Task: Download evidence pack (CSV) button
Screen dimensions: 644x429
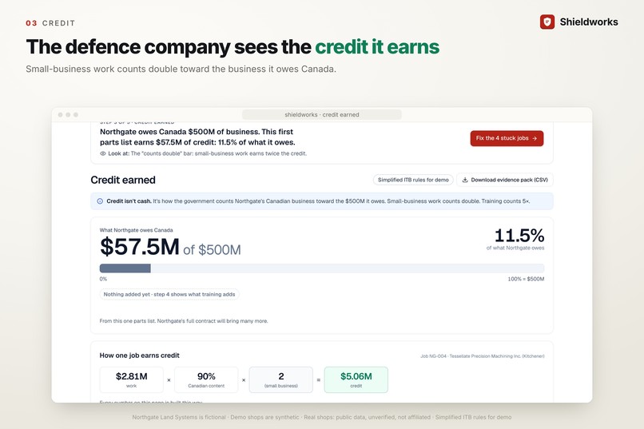Action: tap(505, 180)
